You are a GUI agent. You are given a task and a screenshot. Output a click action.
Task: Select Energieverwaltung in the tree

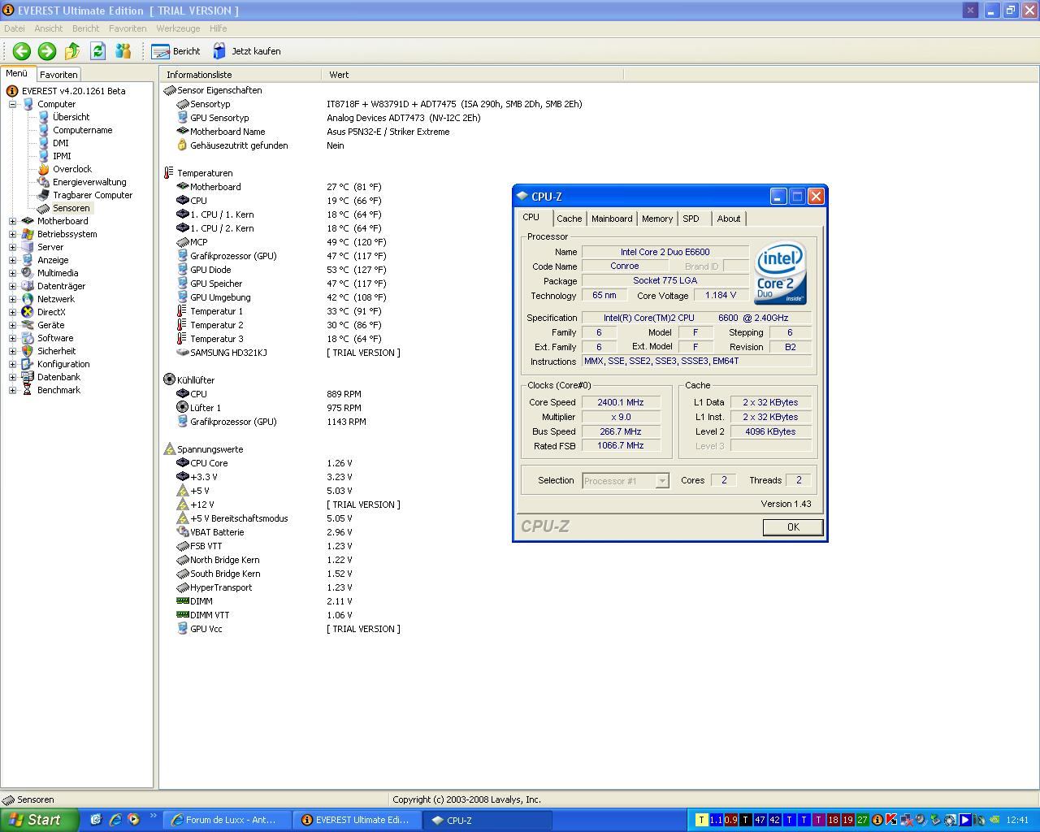[x=89, y=182]
